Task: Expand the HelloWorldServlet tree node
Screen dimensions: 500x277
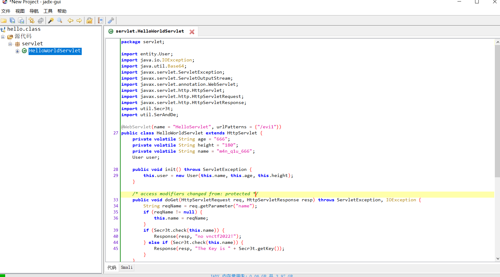Action: [17, 51]
